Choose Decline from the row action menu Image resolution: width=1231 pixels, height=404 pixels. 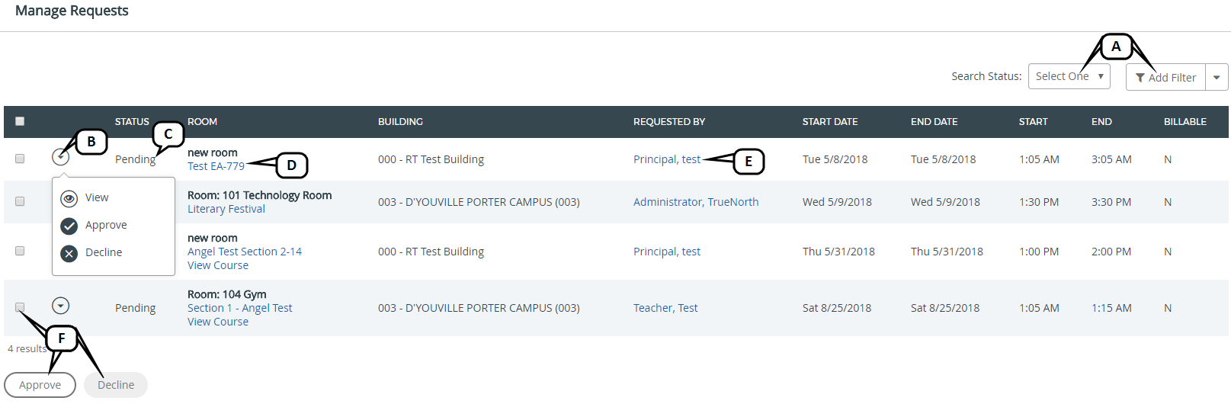pyautogui.click(x=104, y=253)
